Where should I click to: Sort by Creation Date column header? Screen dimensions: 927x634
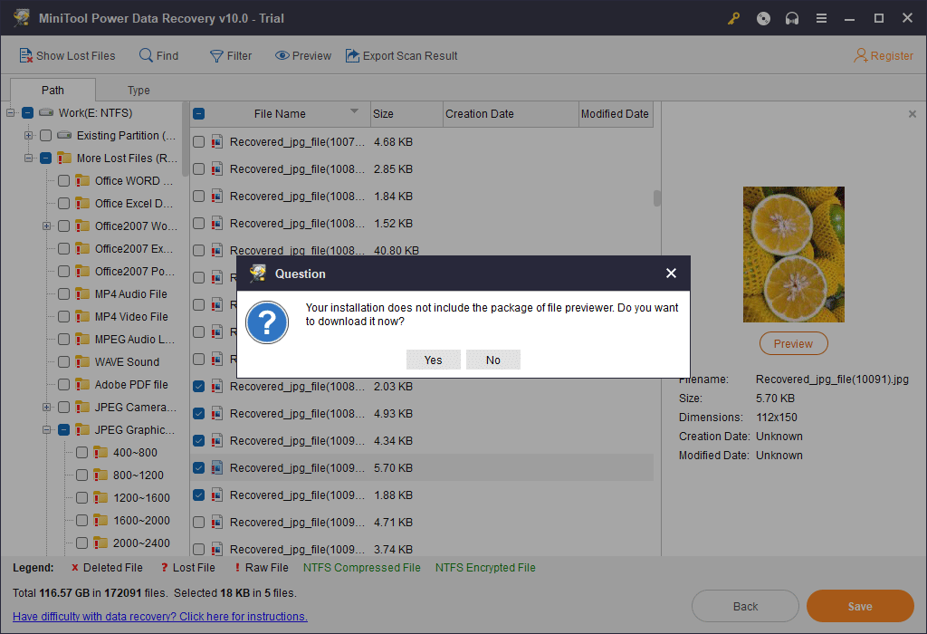click(x=511, y=113)
